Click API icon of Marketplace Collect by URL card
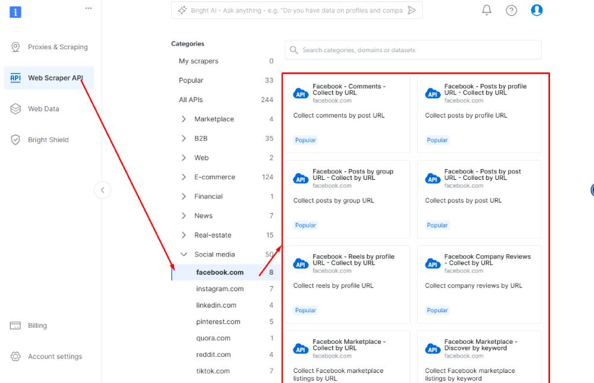This screenshot has width=594, height=383. 301,349
